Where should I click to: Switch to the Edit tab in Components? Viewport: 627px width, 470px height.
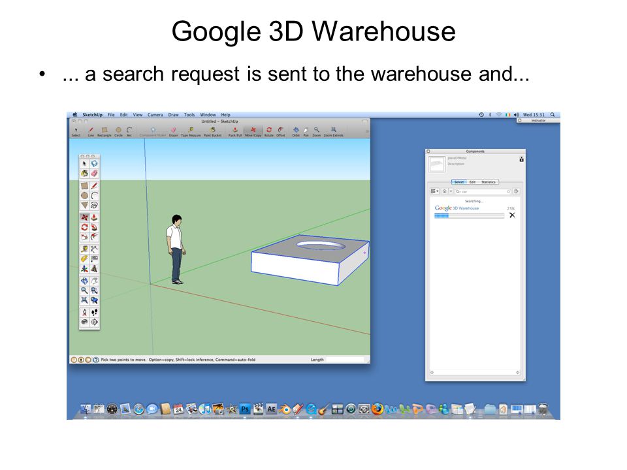coord(473,182)
